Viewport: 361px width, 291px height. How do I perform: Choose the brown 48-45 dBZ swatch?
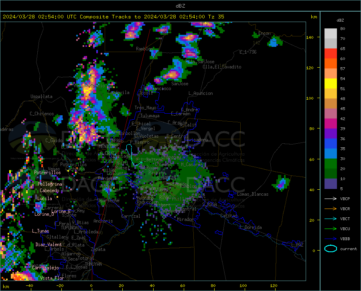tap(331, 104)
